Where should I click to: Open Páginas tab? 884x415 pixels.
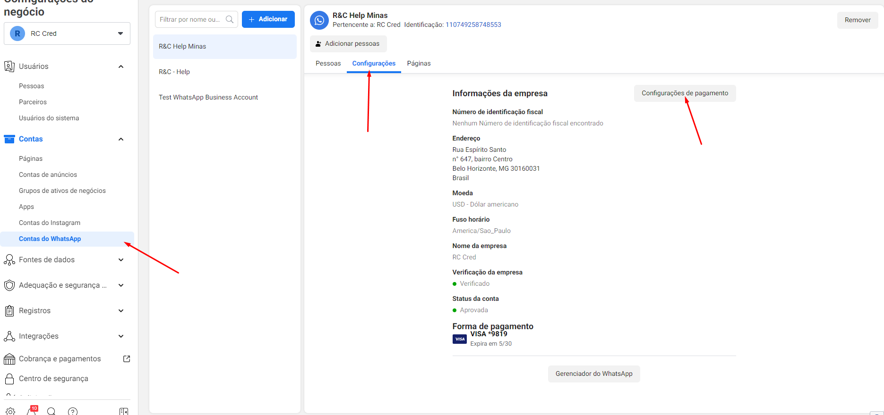click(x=419, y=63)
